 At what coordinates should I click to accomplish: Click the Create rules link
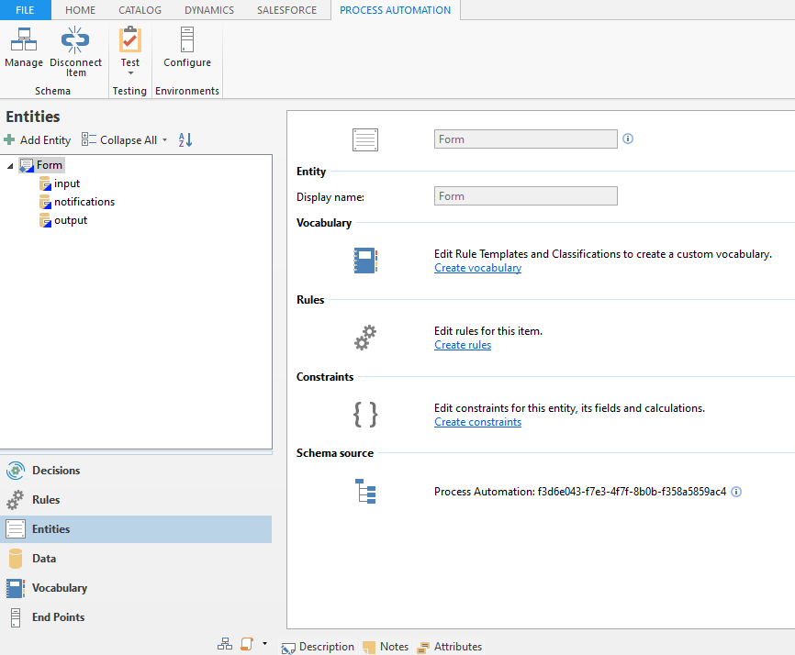[463, 345]
